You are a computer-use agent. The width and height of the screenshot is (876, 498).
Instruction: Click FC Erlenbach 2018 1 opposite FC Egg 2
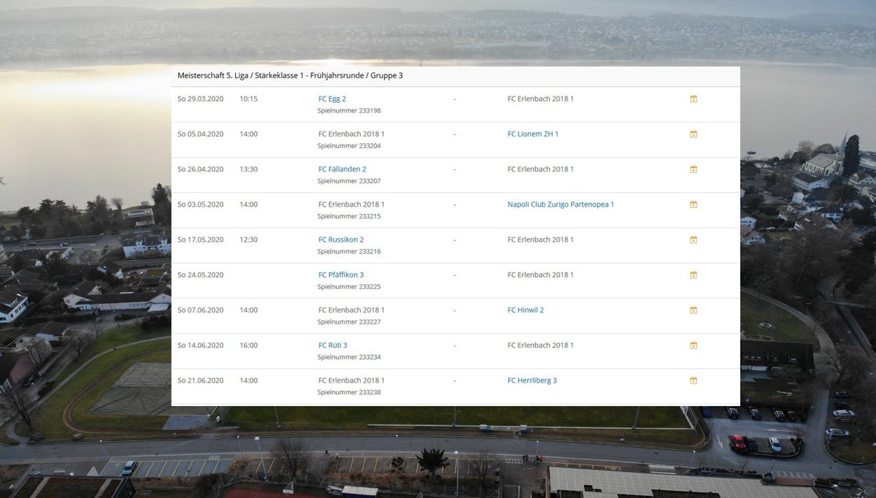[x=540, y=99]
